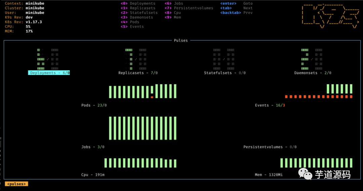Choose the <4> Pods shortcut entry
The height and width of the screenshot is (191, 363).
point(130,22)
